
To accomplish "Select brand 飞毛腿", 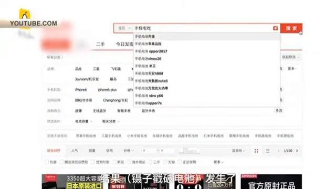I will coord(115,69).
